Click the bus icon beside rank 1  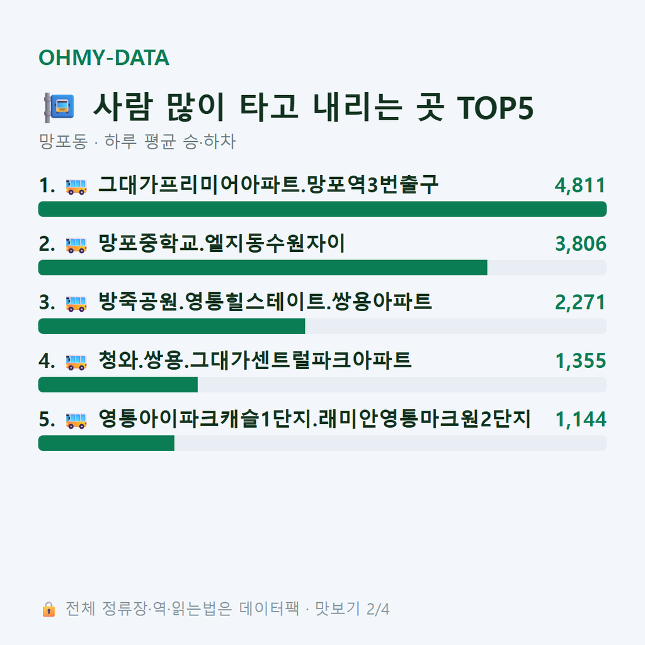(76, 186)
